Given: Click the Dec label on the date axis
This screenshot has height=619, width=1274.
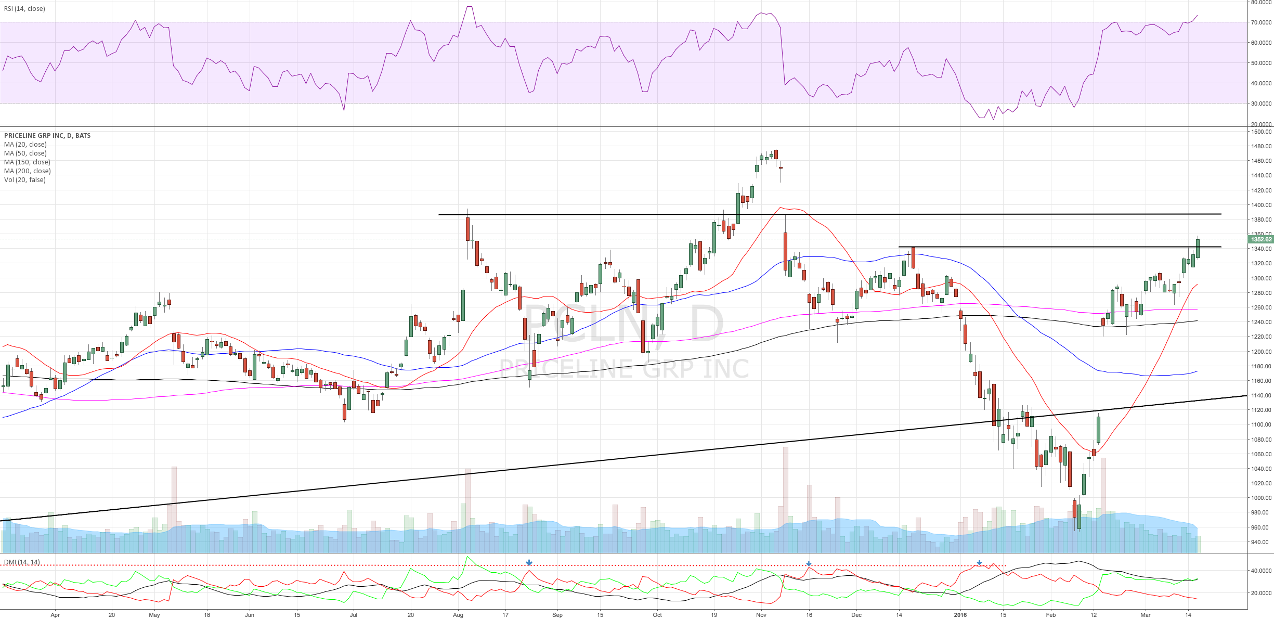Looking at the screenshot, I should click(x=856, y=615).
